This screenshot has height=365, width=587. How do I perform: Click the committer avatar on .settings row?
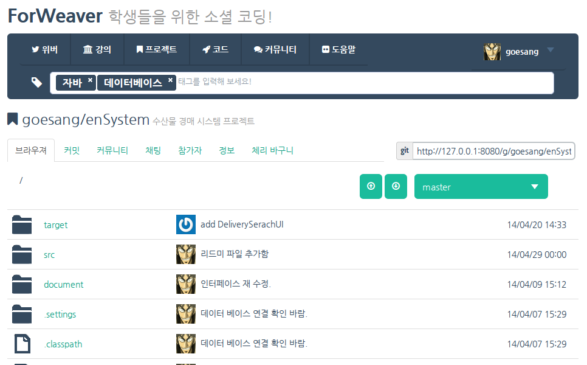pos(186,314)
